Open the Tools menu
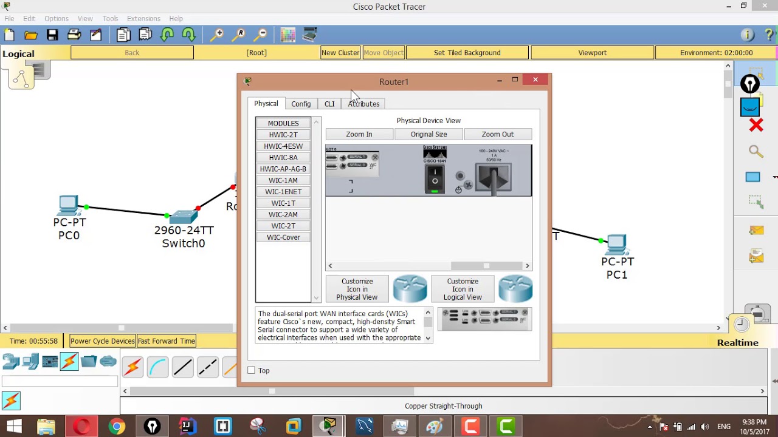The image size is (778, 437). point(110,18)
